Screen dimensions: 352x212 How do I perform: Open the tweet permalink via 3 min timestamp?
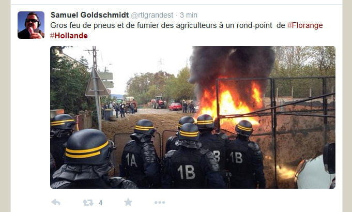(x=189, y=16)
